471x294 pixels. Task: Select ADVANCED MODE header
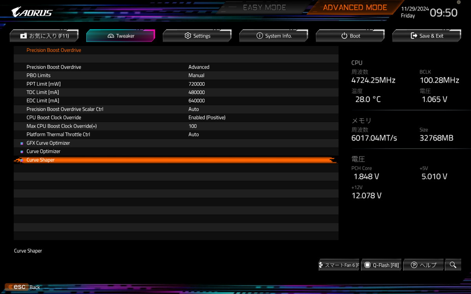coord(355,7)
